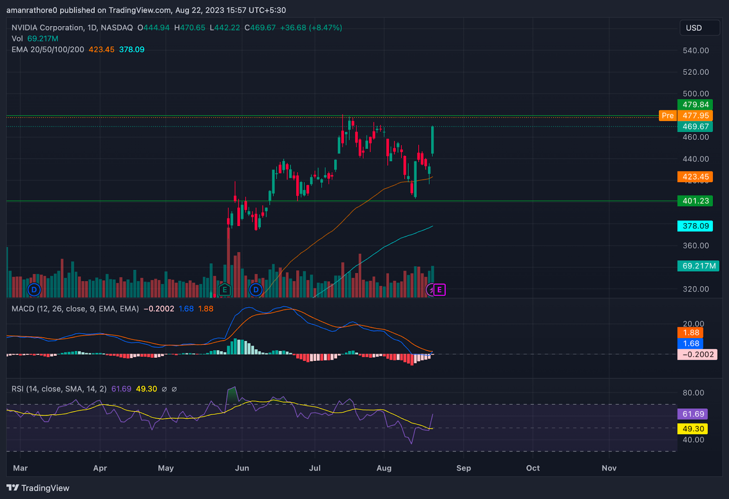Select the NVIDIA Corporation, 1D, NASDAQ legend title

72,28
